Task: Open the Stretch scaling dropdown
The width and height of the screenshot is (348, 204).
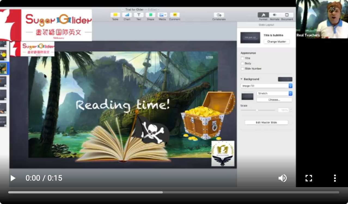Action: (x=274, y=94)
